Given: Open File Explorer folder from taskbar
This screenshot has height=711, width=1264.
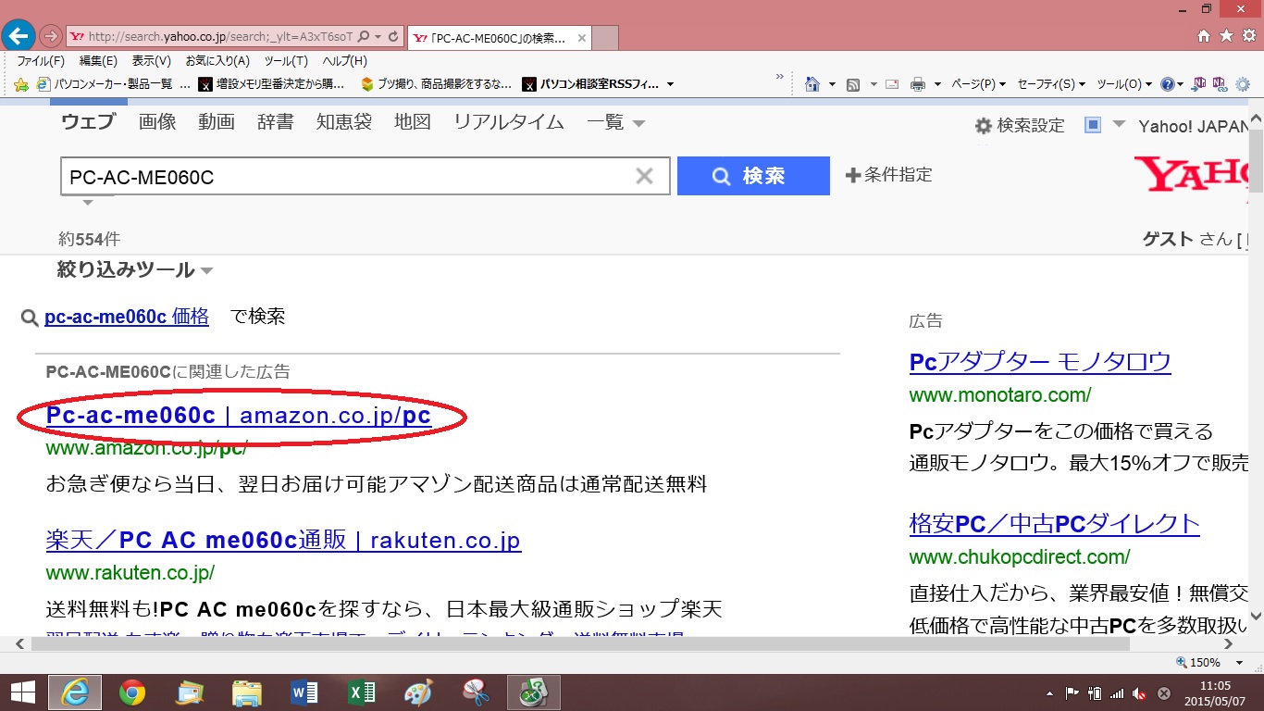Looking at the screenshot, I should 247,692.
